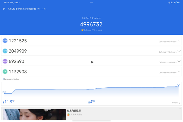Go back using the arrow icon

pos(4,9)
